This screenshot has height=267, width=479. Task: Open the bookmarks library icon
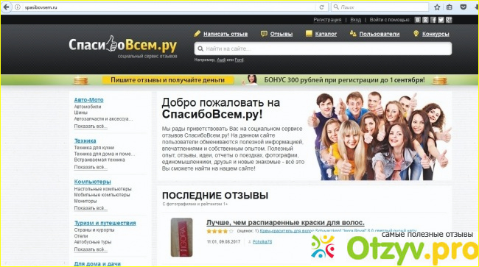coord(450,7)
